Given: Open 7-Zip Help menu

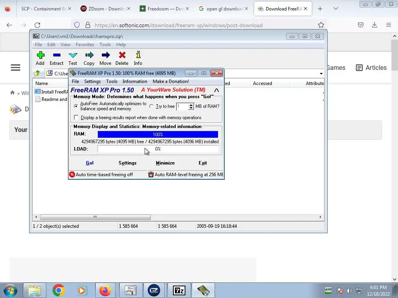Looking at the screenshot, I should point(121,45).
